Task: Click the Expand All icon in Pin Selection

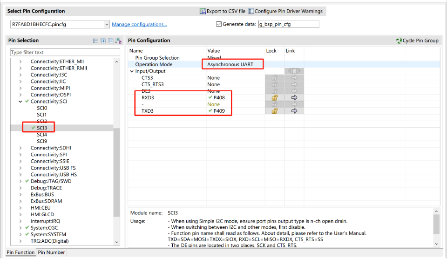Action: click(103, 41)
